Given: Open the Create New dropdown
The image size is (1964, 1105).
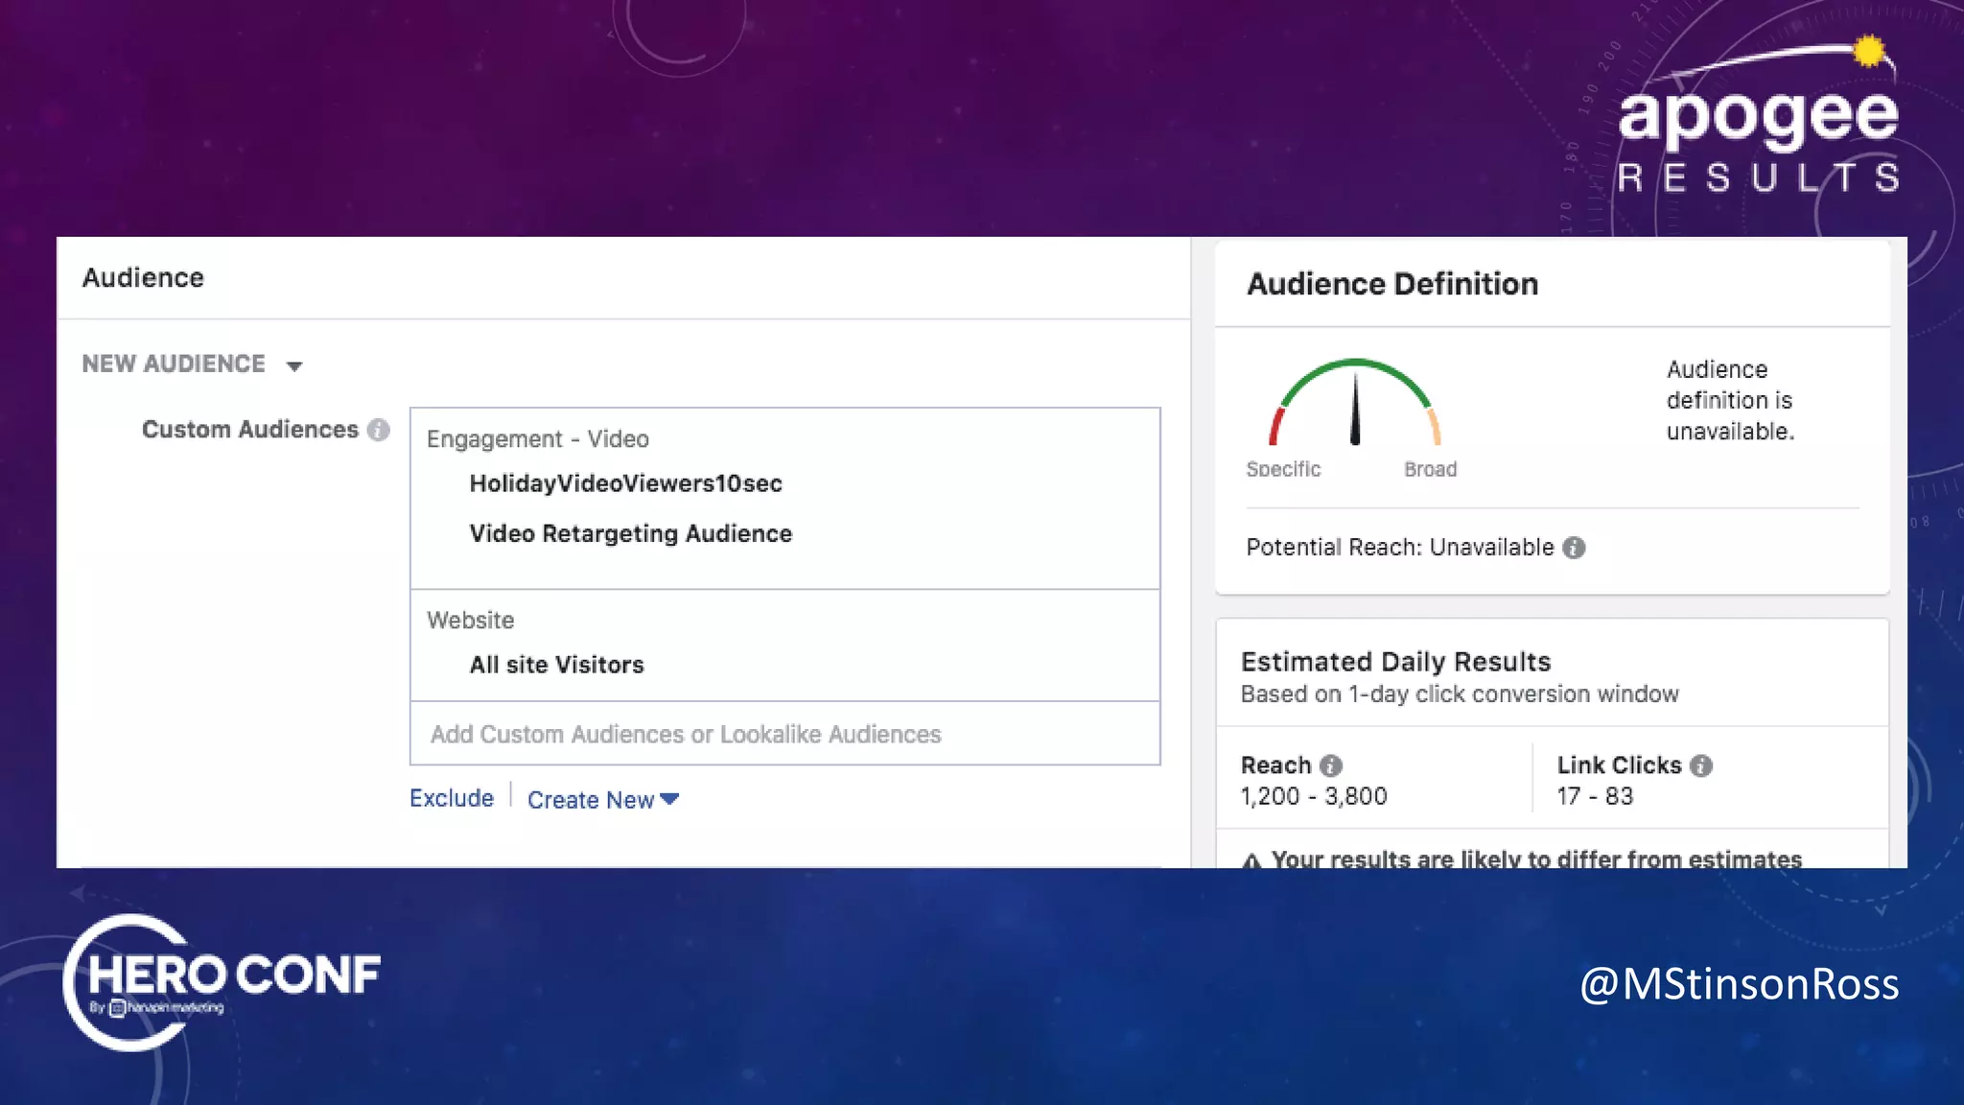Looking at the screenshot, I should [603, 800].
